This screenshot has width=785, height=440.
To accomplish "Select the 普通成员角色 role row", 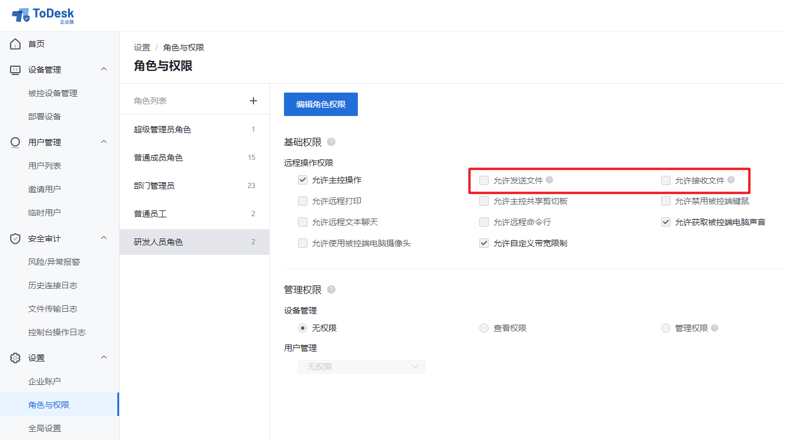I will [x=194, y=158].
